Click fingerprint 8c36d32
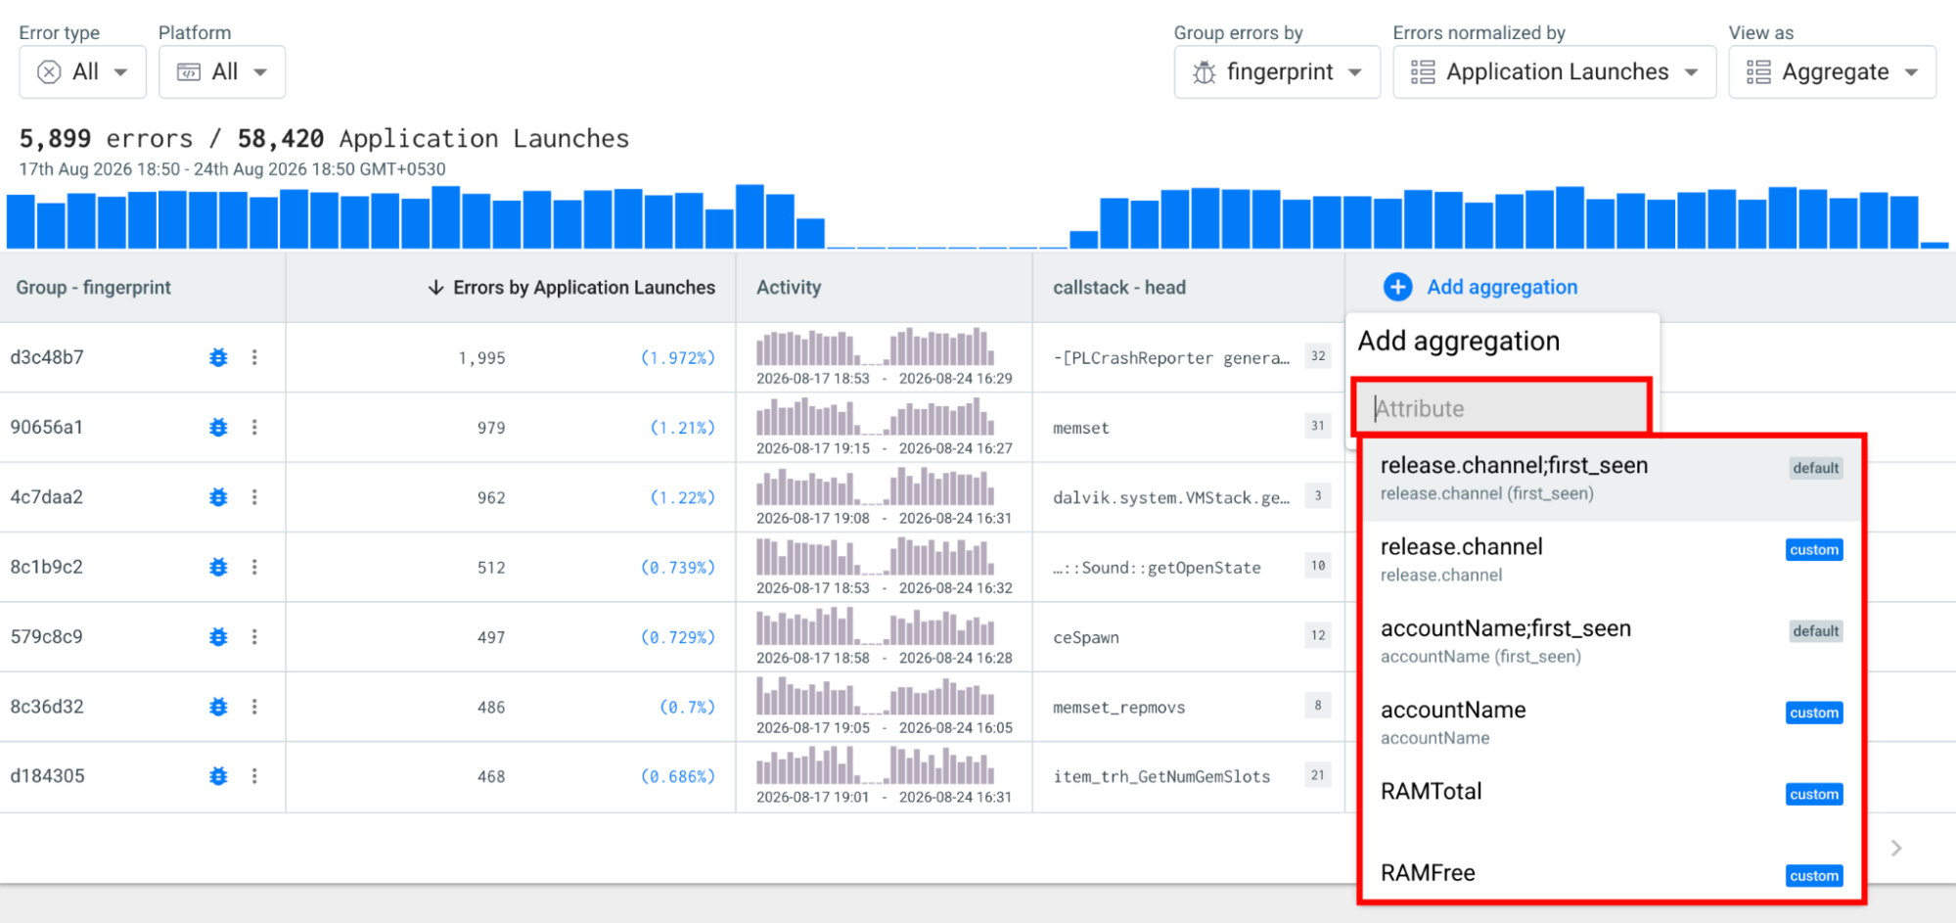 pyautogui.click(x=47, y=707)
